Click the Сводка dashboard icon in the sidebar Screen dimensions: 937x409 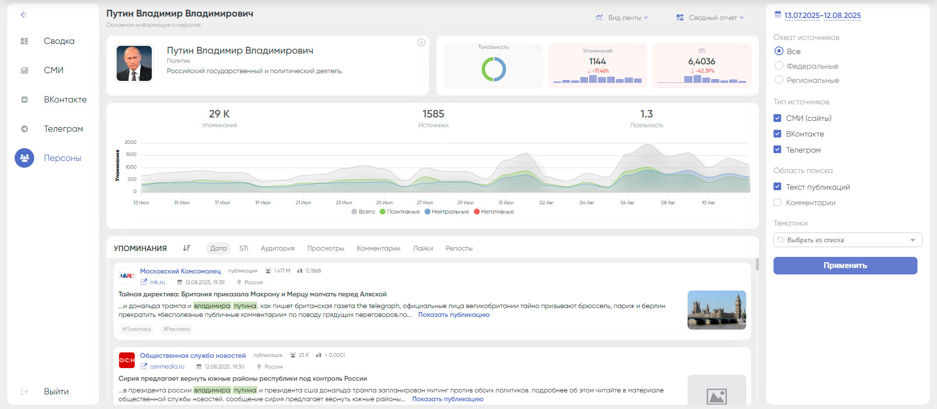click(x=24, y=41)
